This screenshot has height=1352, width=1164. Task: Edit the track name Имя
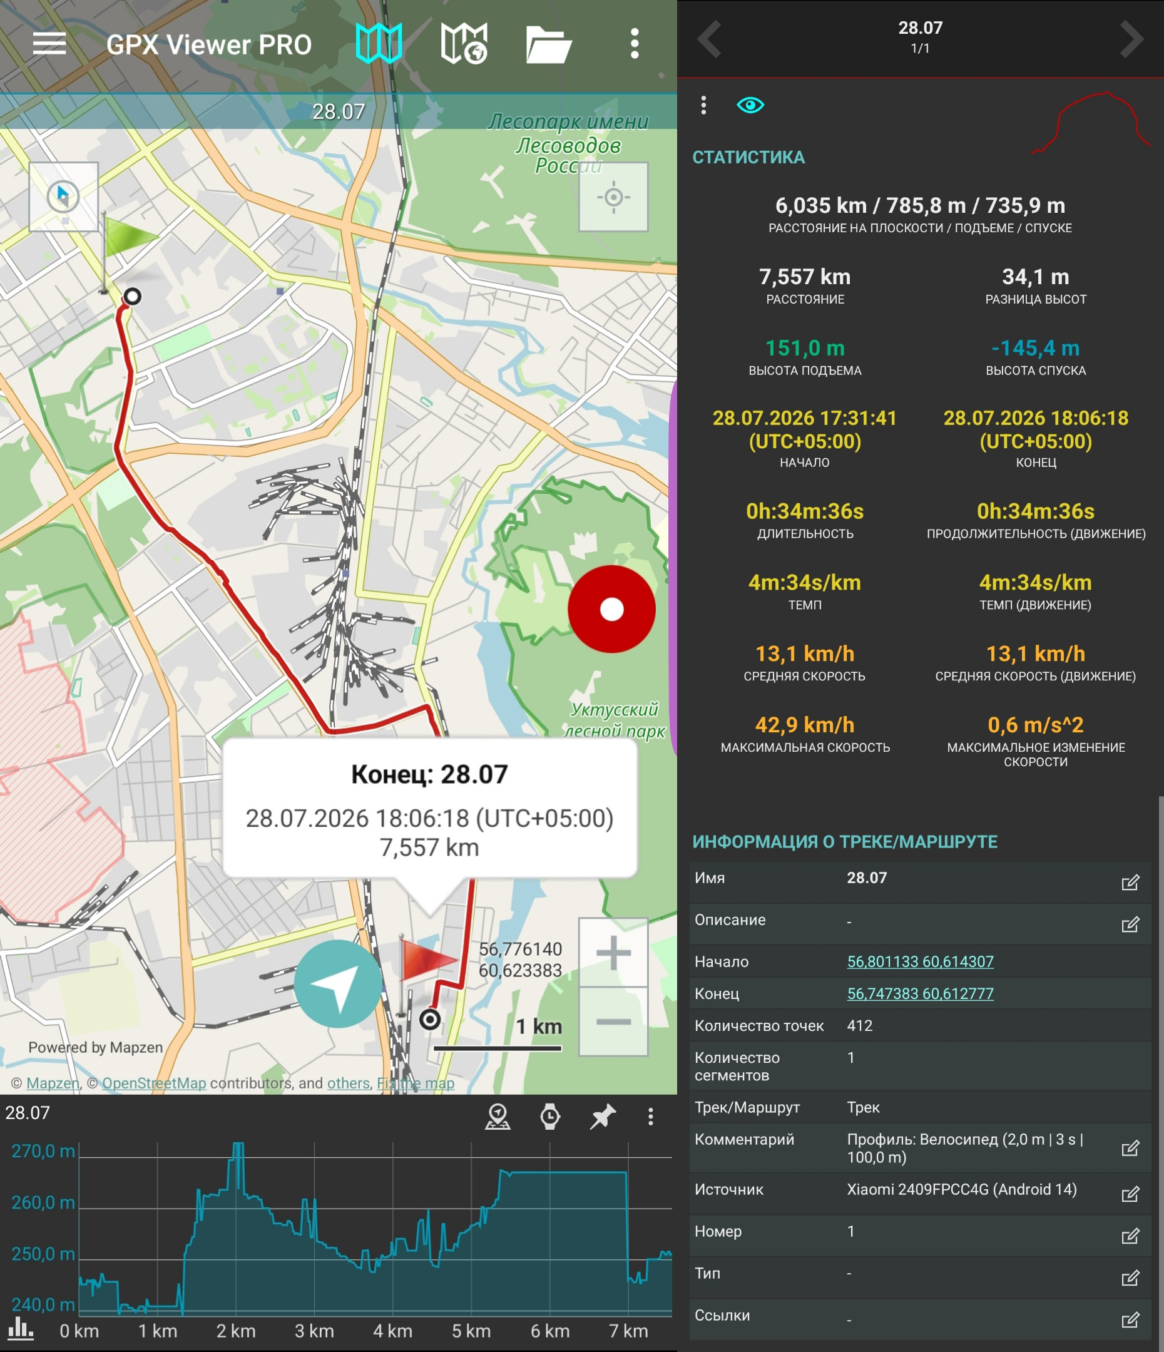pyautogui.click(x=1130, y=883)
